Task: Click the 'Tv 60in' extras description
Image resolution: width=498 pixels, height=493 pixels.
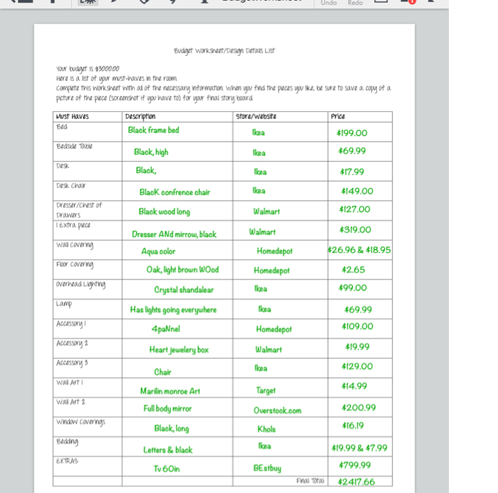Action: 166,469
